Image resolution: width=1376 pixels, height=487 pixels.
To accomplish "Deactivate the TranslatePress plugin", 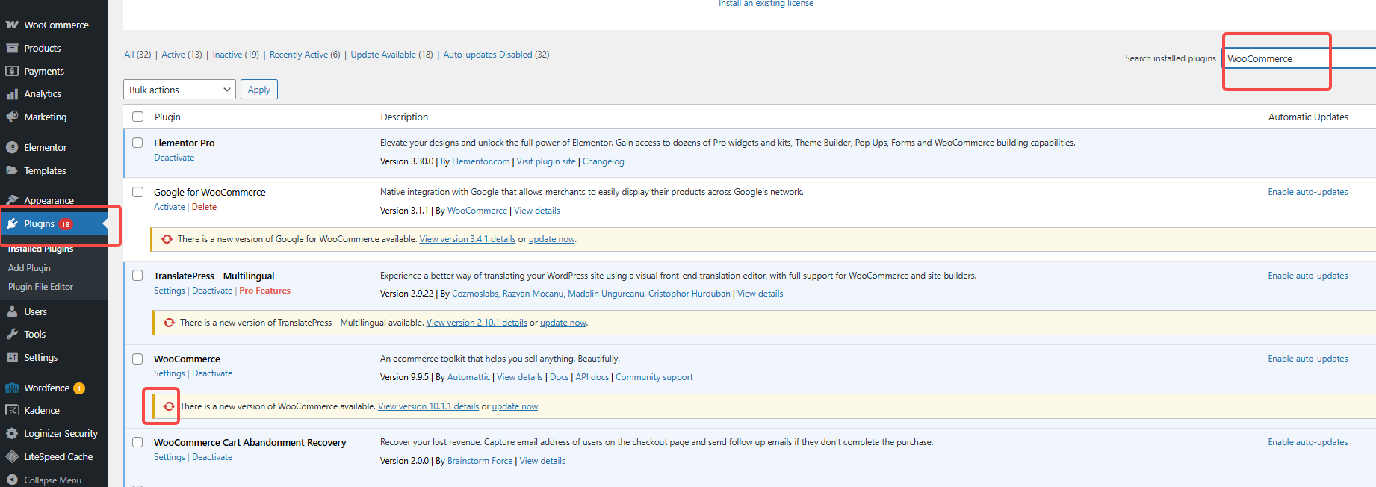I will 212,291.
